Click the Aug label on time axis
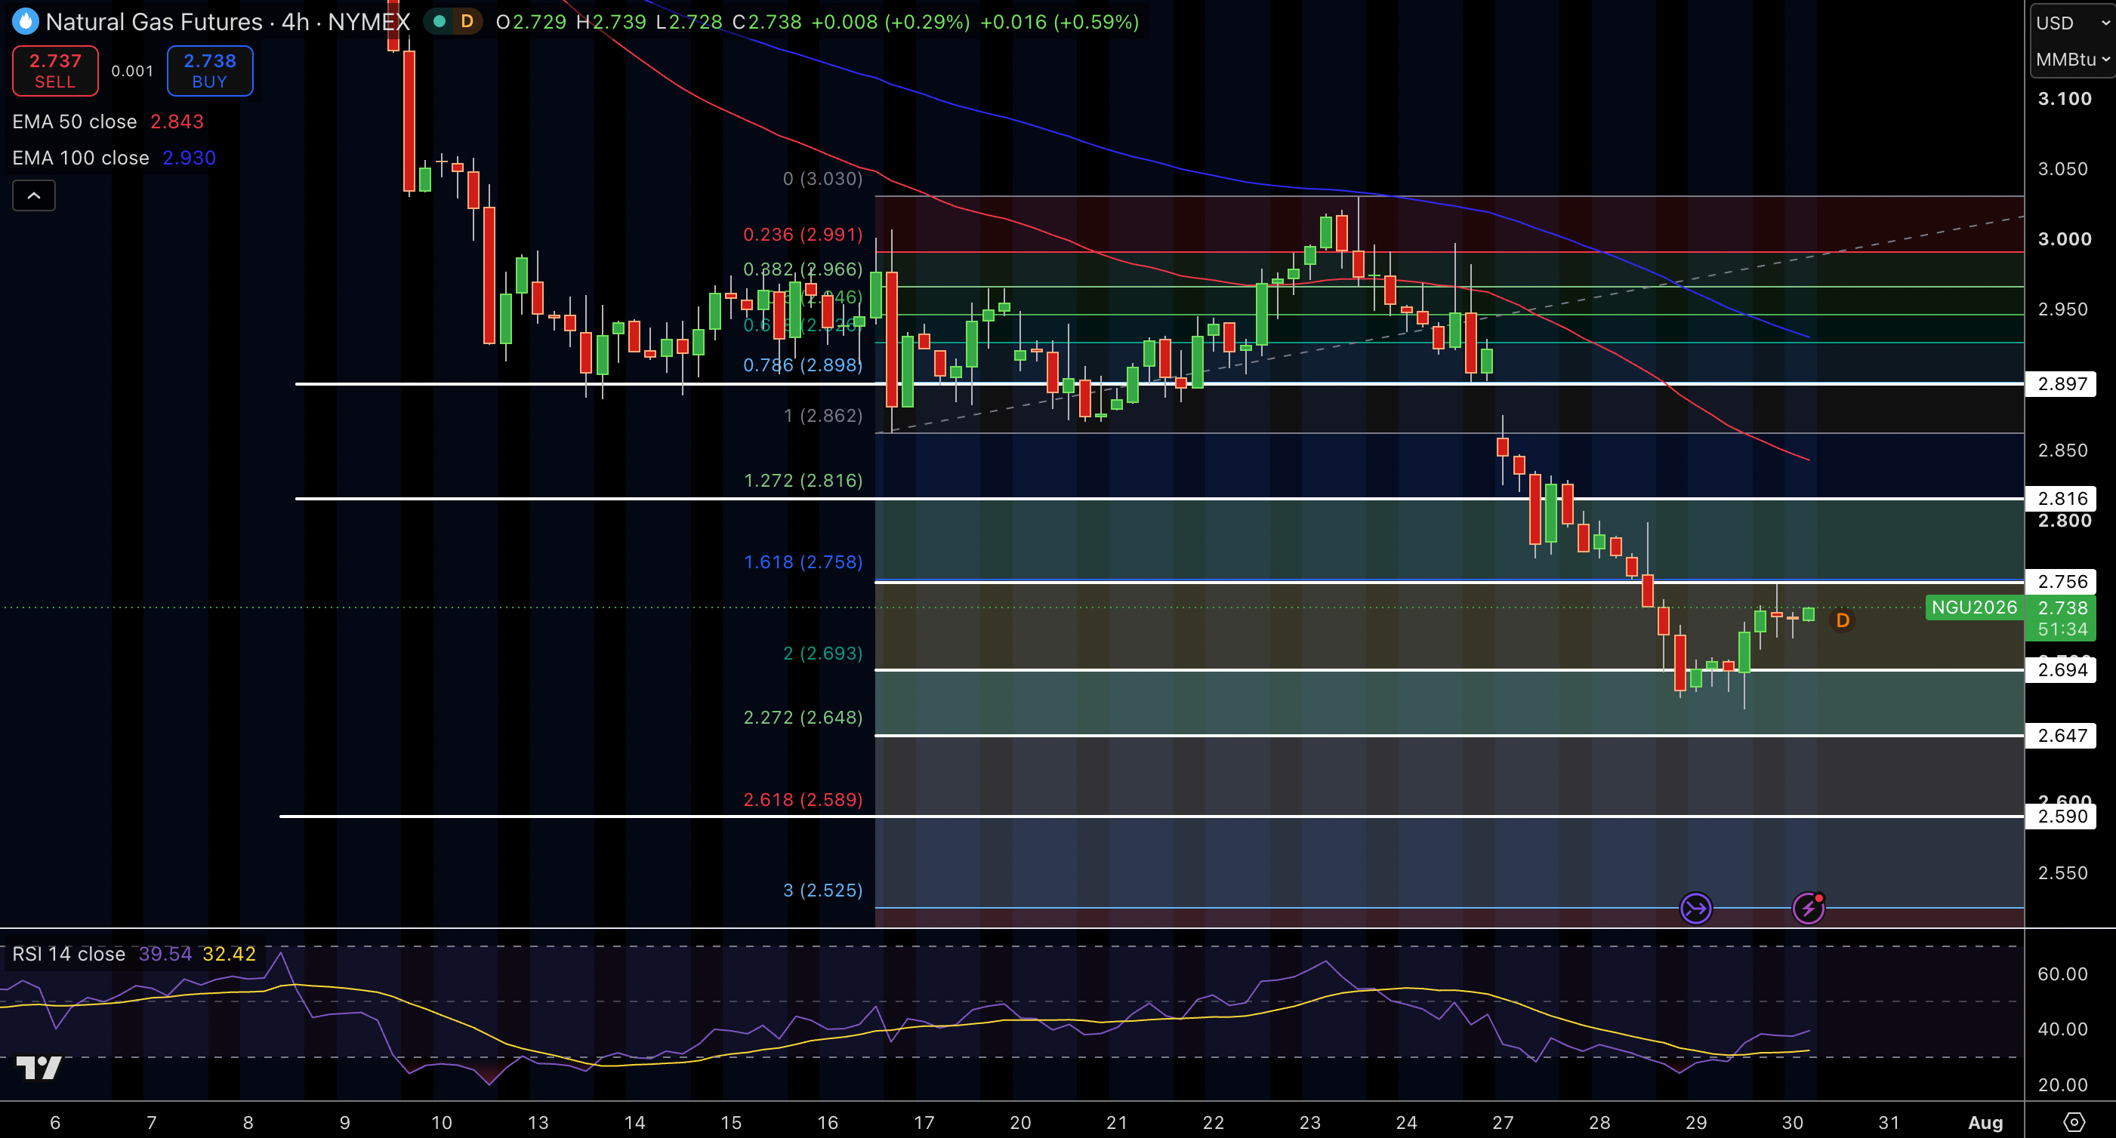The height and width of the screenshot is (1138, 2116). pyautogui.click(x=1985, y=1122)
